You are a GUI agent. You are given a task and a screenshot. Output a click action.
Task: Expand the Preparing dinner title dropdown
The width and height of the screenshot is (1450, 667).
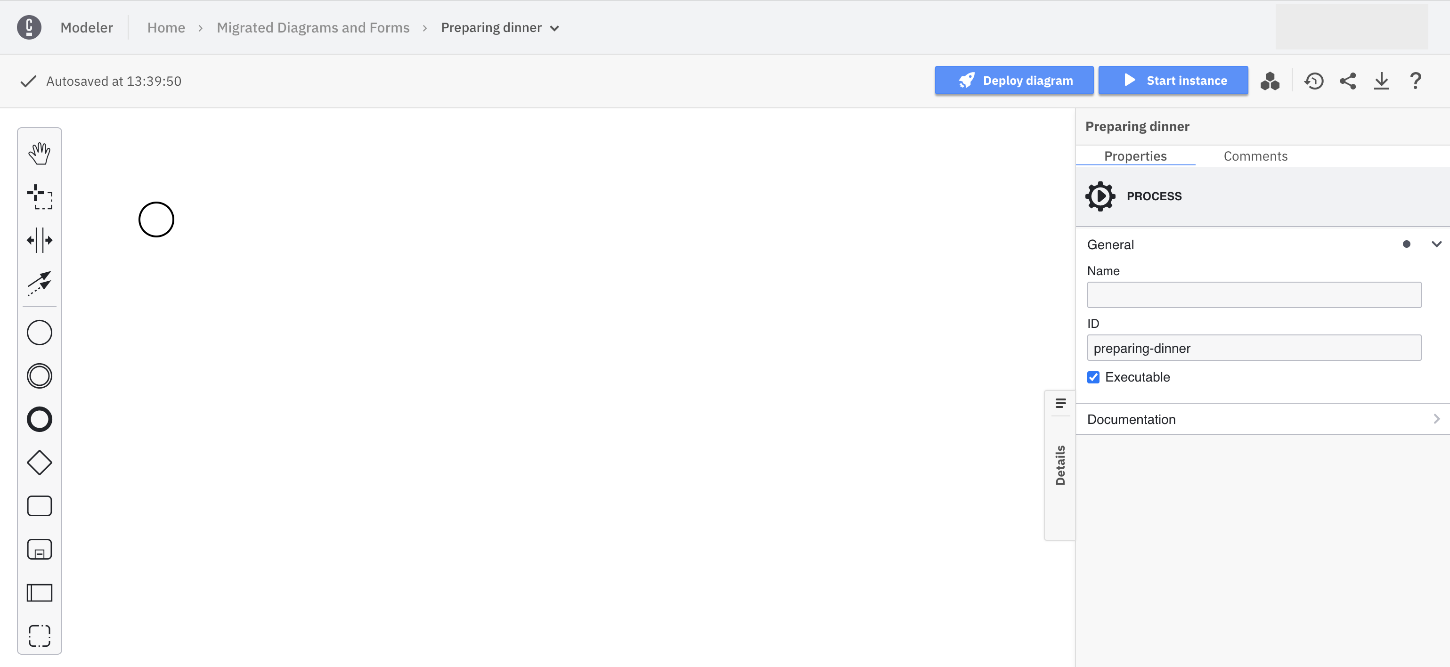[x=556, y=27]
